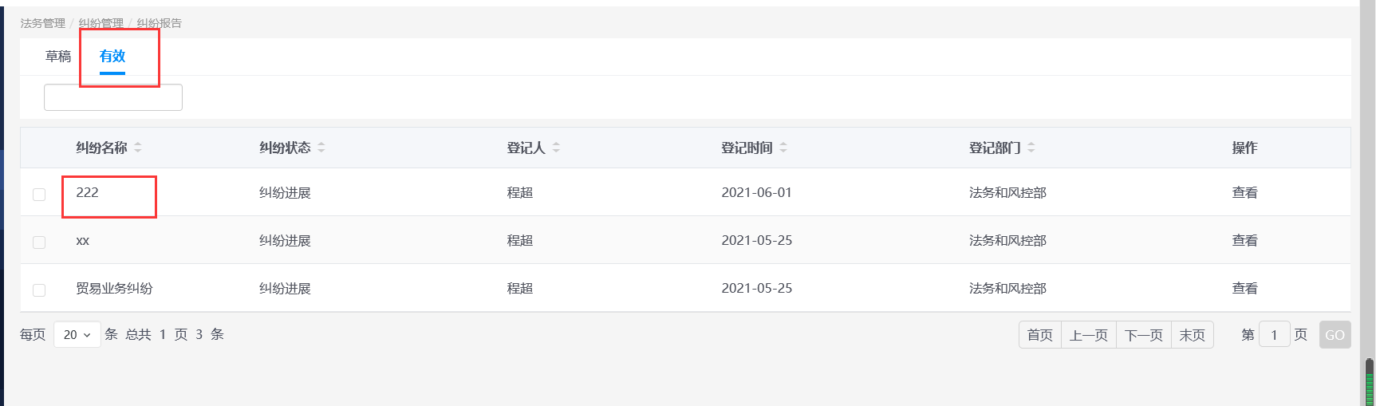
Task: Select checkbox for row 222
Action: (x=39, y=195)
